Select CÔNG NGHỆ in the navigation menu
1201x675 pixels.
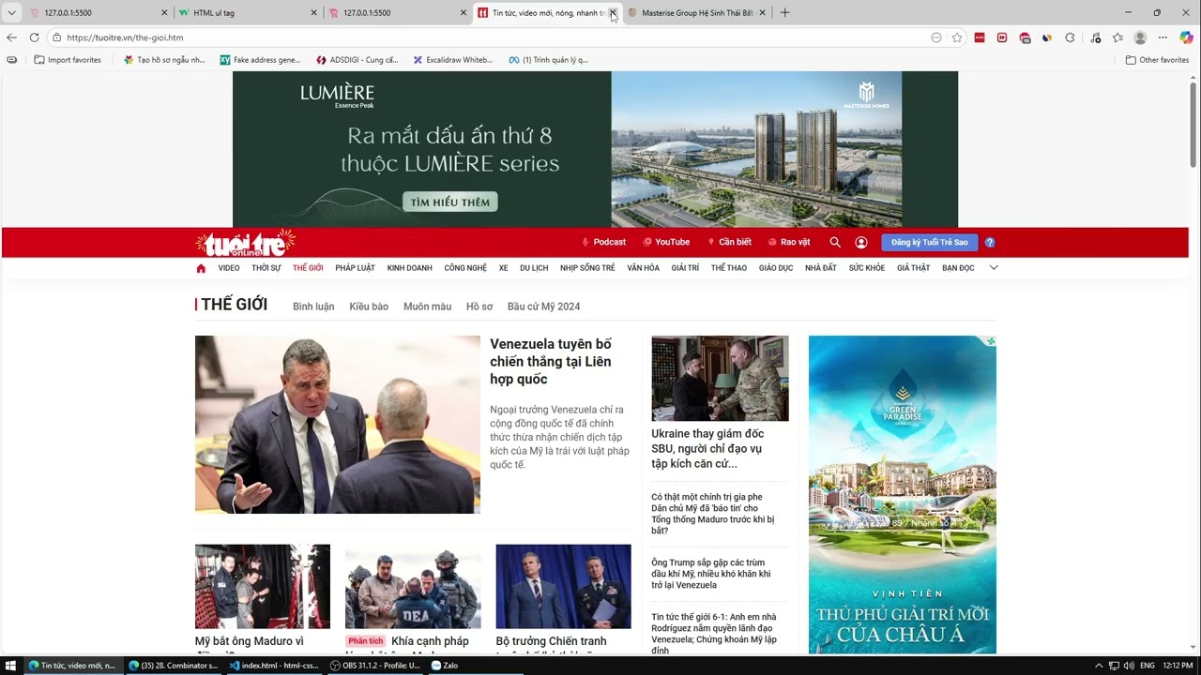(465, 268)
